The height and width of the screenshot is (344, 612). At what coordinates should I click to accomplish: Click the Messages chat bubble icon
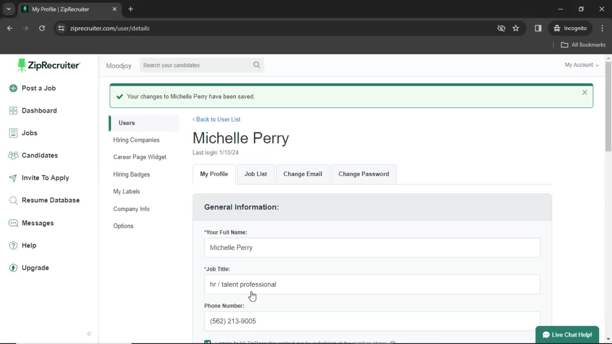[13, 223]
